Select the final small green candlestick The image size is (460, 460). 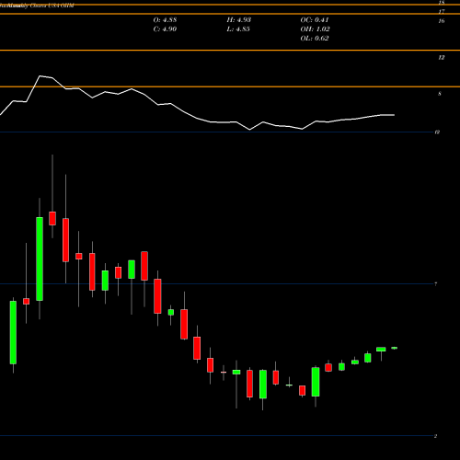(x=394, y=348)
